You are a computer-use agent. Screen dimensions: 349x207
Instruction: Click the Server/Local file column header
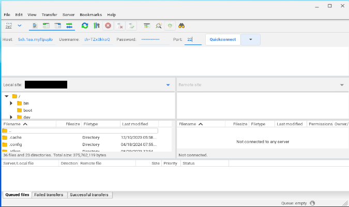[30, 164]
